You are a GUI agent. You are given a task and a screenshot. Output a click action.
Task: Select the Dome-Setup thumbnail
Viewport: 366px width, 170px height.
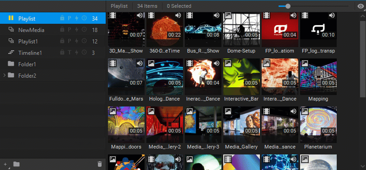(x=242, y=30)
